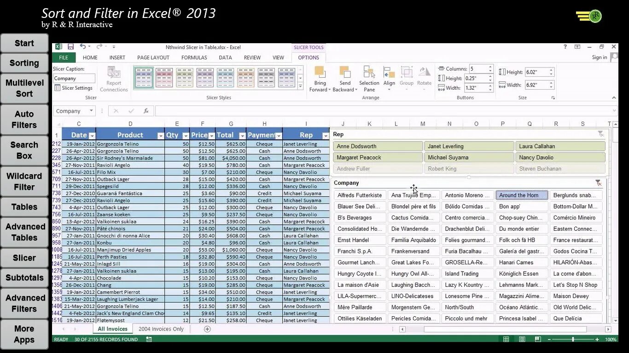Click the Undo arrow icon
The width and height of the screenshot is (629, 353).
82,46
